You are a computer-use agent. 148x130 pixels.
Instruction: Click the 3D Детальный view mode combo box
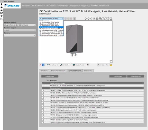pos(51,19)
